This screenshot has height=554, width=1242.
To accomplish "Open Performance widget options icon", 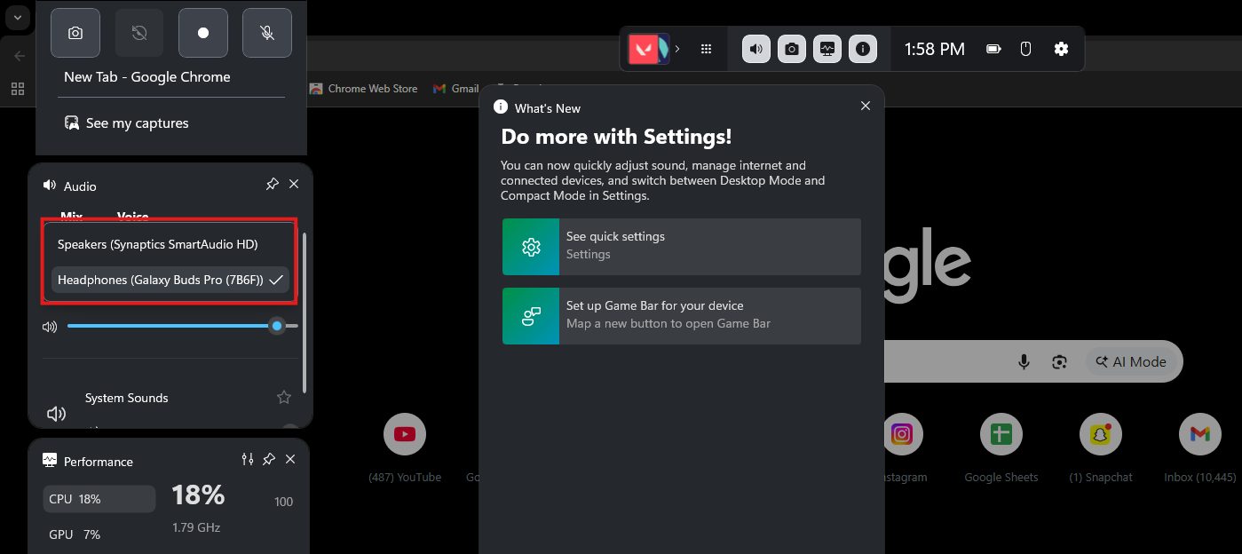I will 248,459.
